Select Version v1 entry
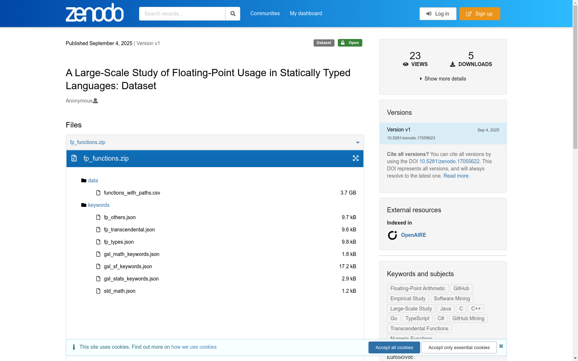578x361 pixels. click(443, 134)
